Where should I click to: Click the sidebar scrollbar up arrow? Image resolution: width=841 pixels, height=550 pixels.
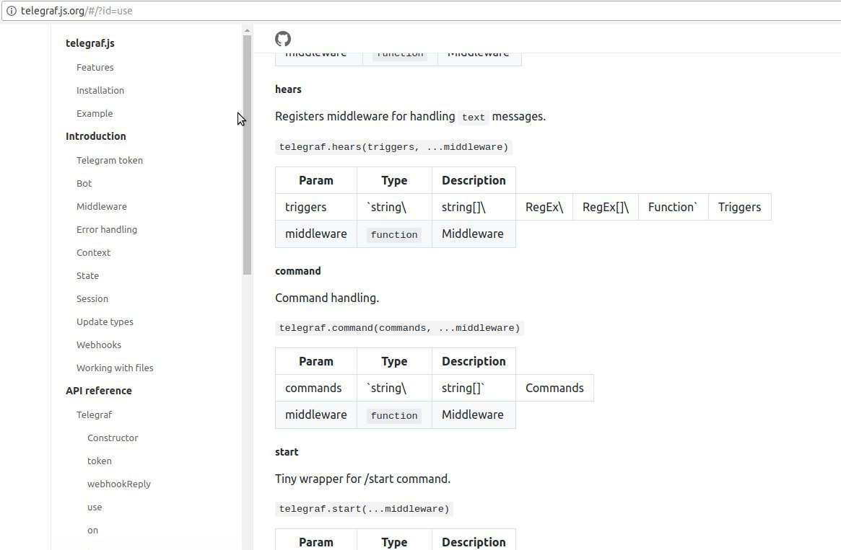coord(248,30)
